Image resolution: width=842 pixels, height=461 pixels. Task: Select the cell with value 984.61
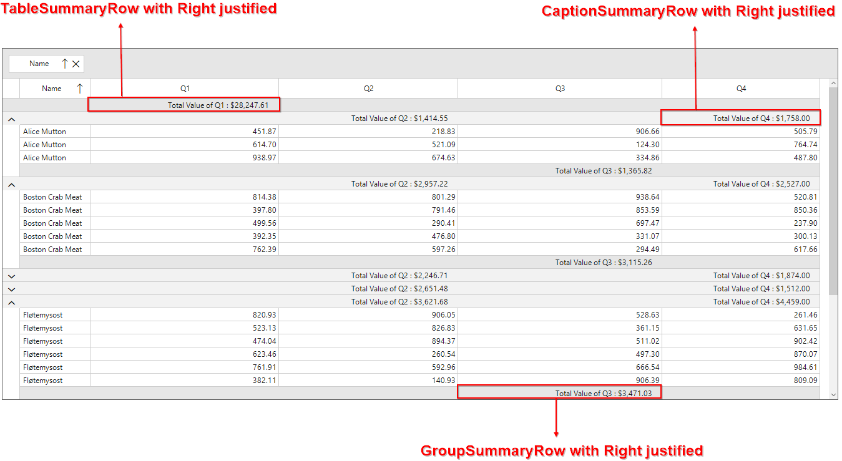[741, 367]
